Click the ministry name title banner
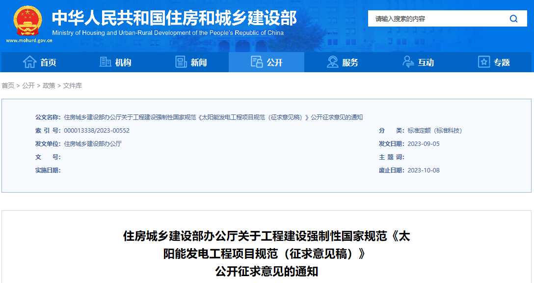Image resolution: width=534 pixels, height=283 pixels. click(x=174, y=19)
